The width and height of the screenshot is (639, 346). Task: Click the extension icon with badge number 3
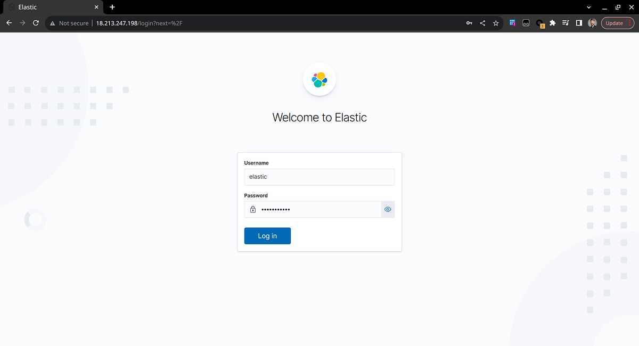coord(539,23)
